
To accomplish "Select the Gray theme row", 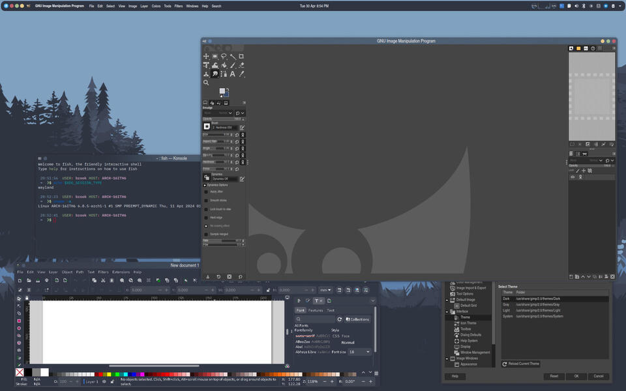I will [x=555, y=304].
